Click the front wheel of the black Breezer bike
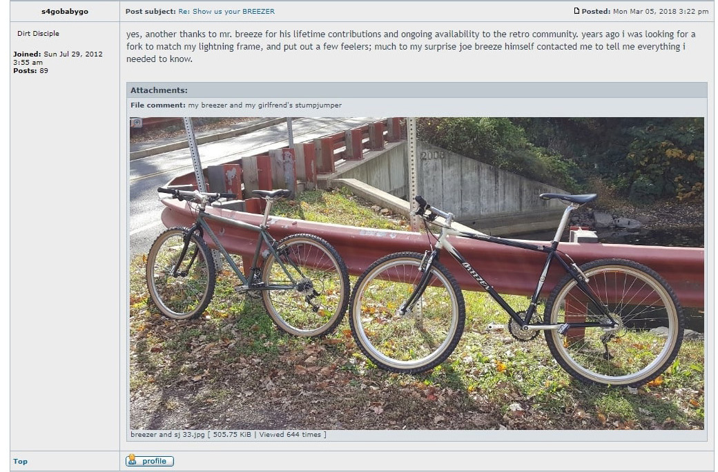The image size is (718, 472). click(407, 311)
